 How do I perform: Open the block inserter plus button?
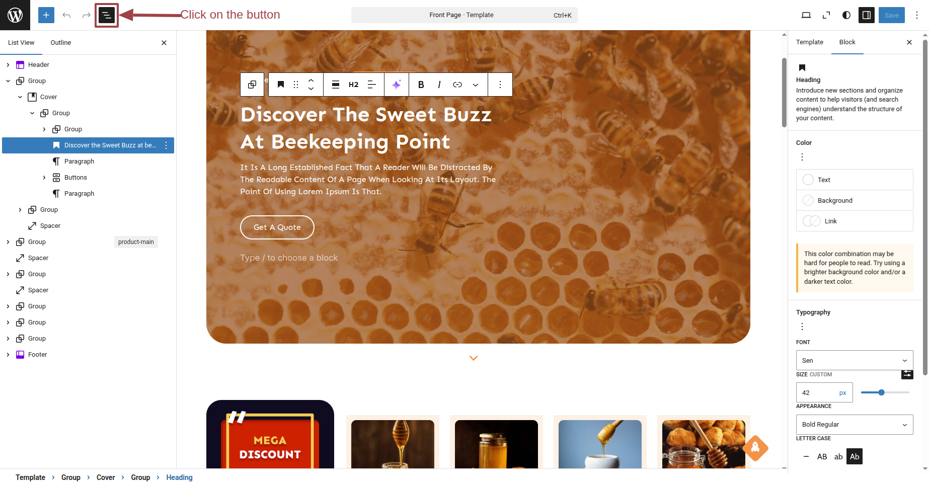point(46,15)
